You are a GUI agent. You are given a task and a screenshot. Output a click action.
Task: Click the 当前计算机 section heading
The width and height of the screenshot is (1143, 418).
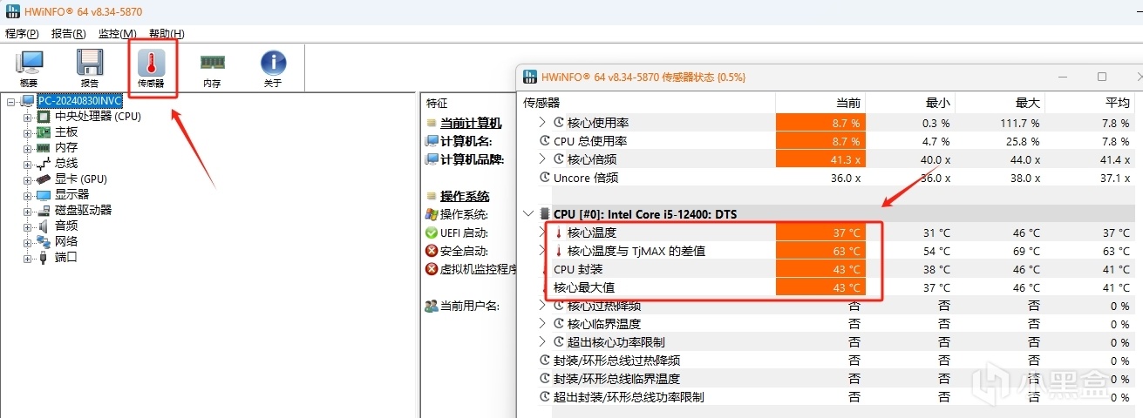[x=471, y=123]
